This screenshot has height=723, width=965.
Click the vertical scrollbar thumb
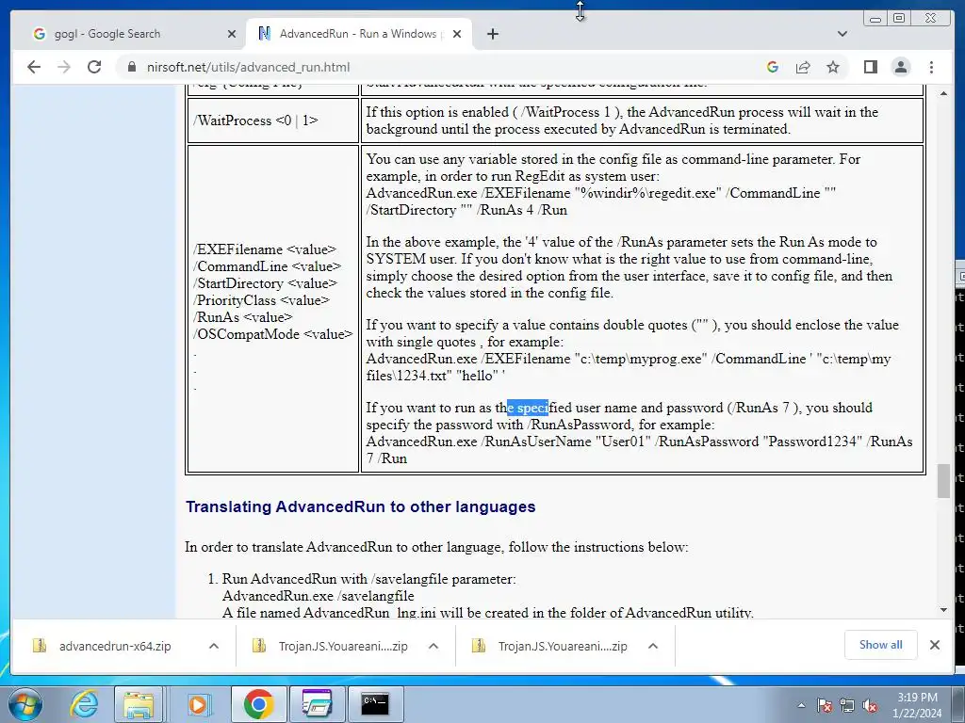pos(944,481)
